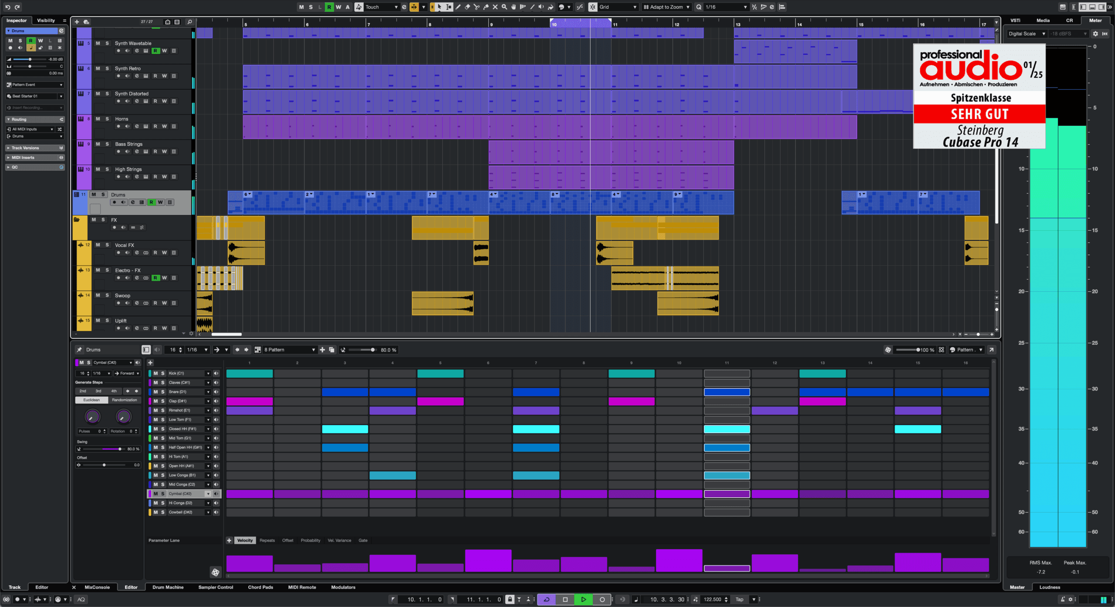Click the 3rd generate steps button
This screenshot has width=1115, height=607.
click(98, 391)
